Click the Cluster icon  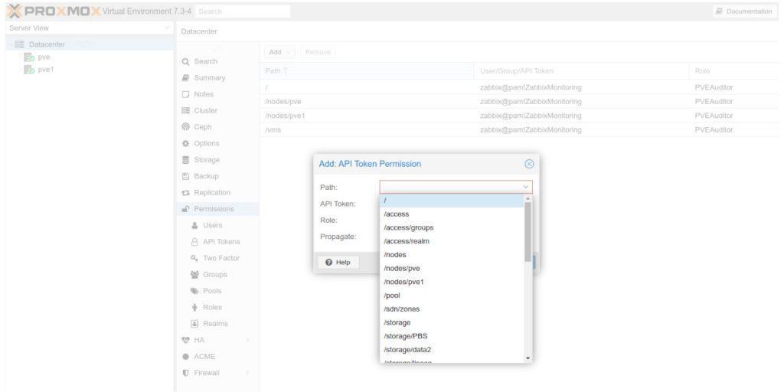[185, 111]
